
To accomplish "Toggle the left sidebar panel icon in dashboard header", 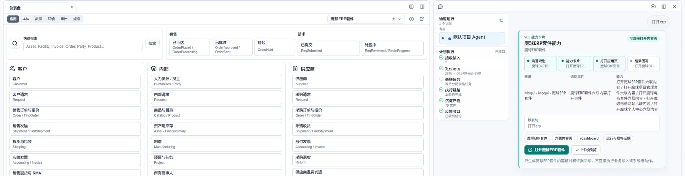I will click(411, 7).
